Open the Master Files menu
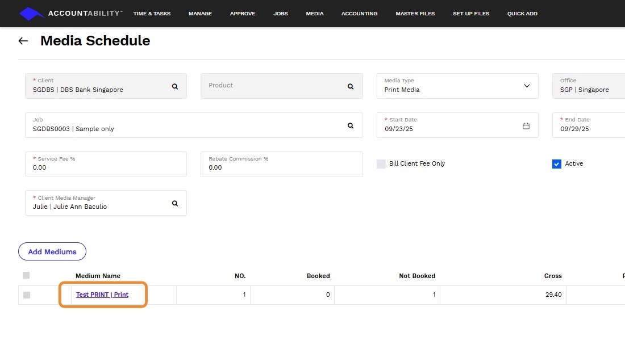Screen dimensions: 625x349 [415, 14]
